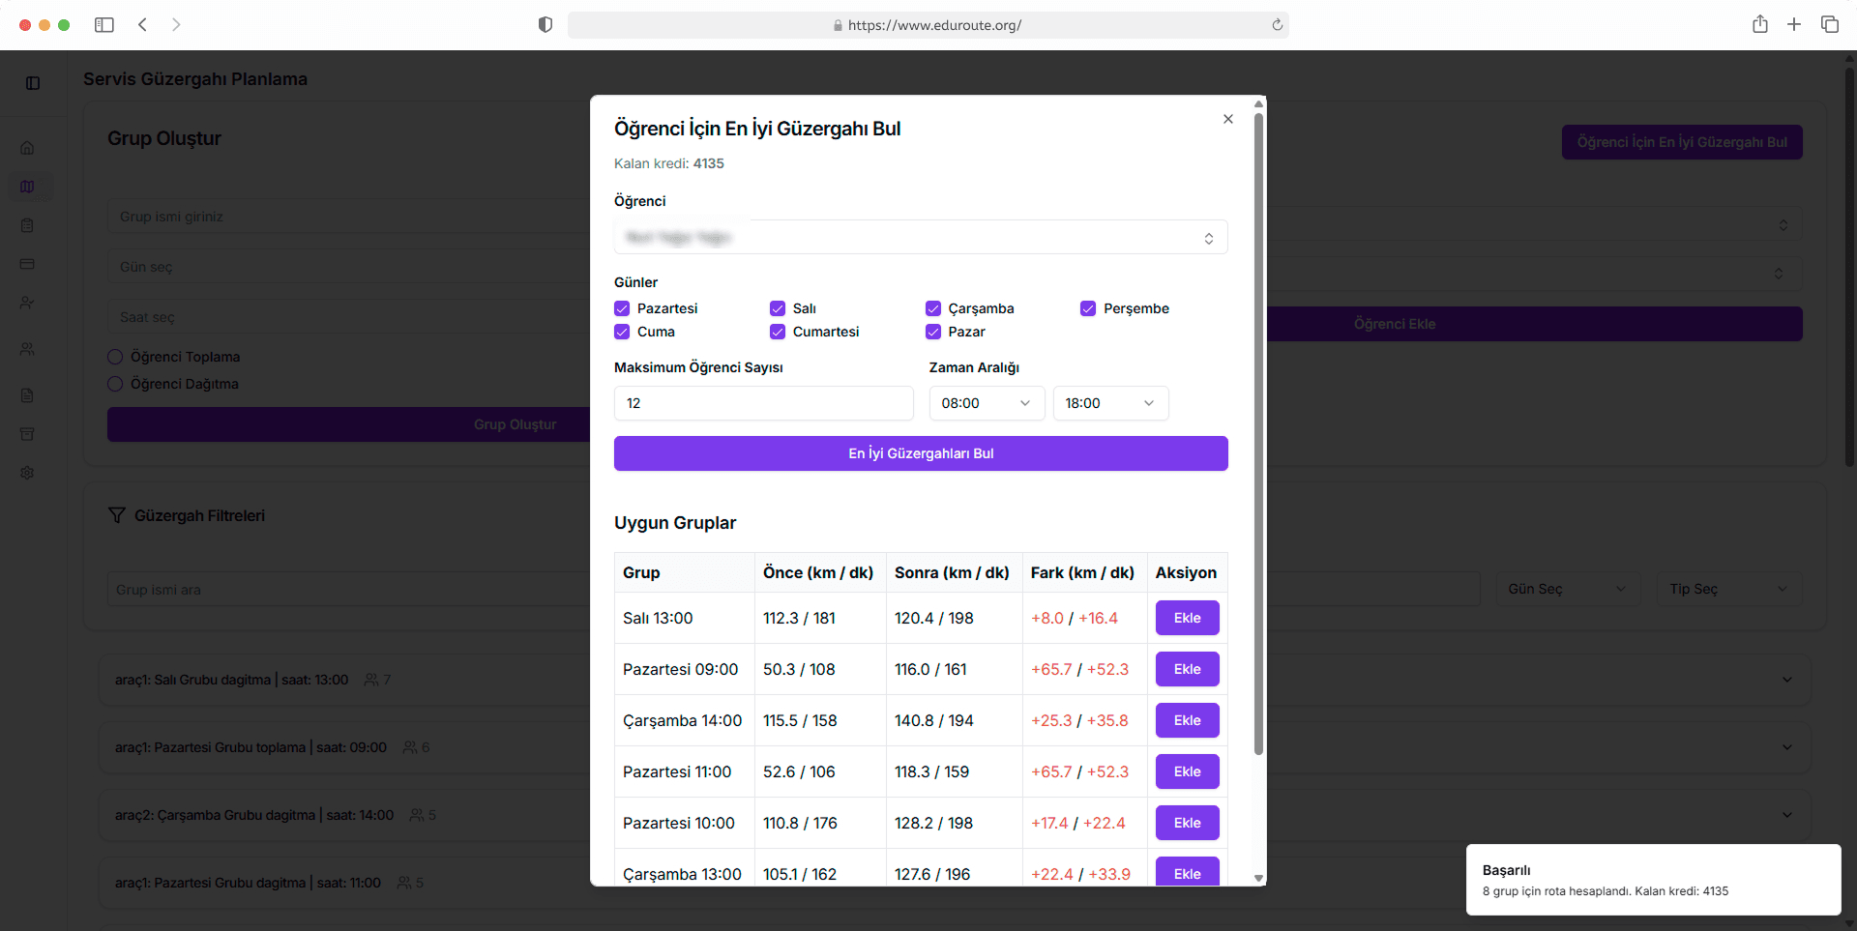The image size is (1857, 931).
Task: Click the Maksimum Öğrenci Sayısı input field
Action: pyautogui.click(x=763, y=403)
